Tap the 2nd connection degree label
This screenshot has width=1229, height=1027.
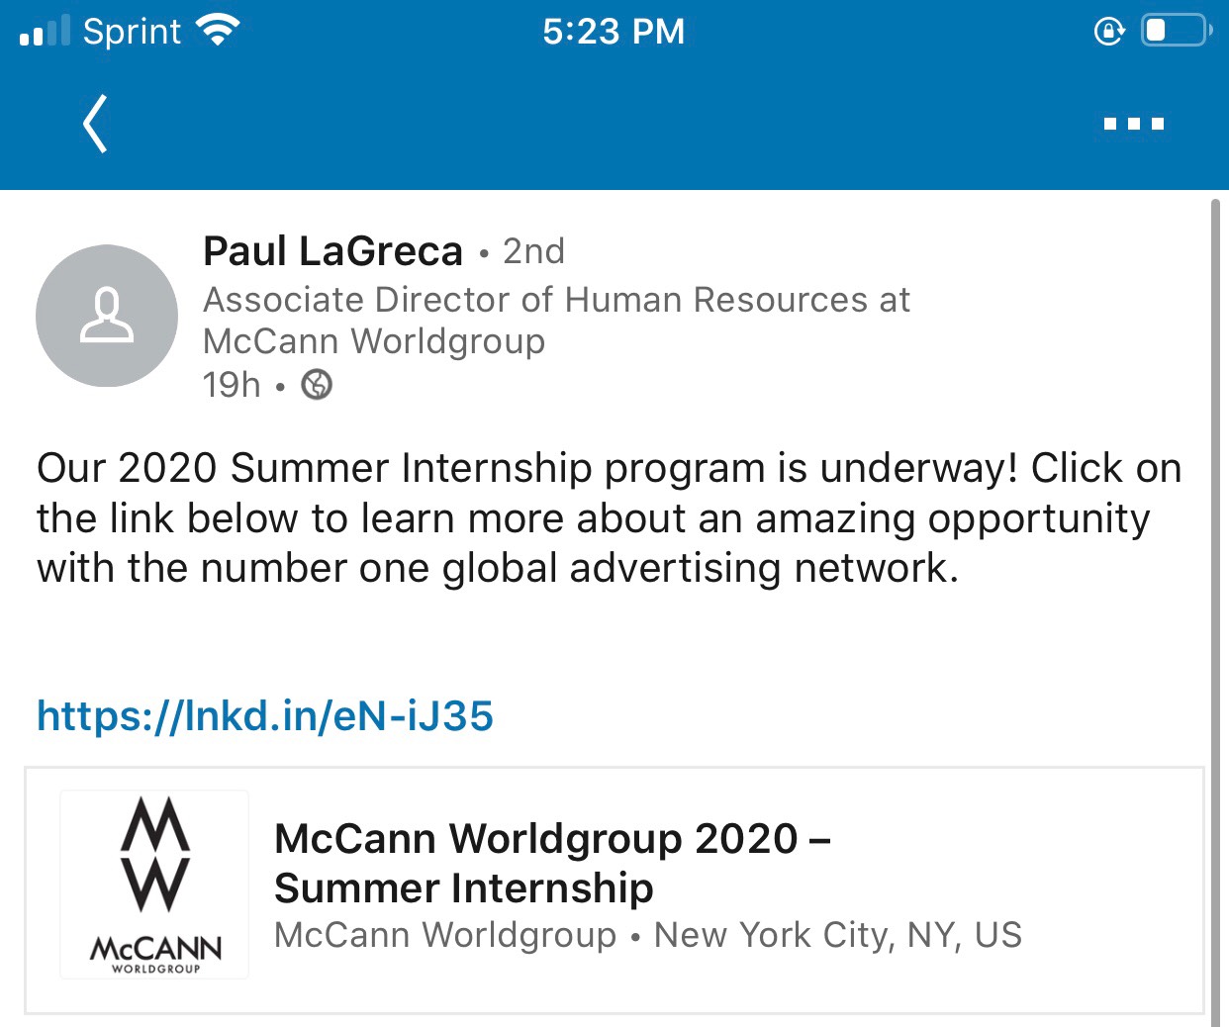tap(533, 252)
